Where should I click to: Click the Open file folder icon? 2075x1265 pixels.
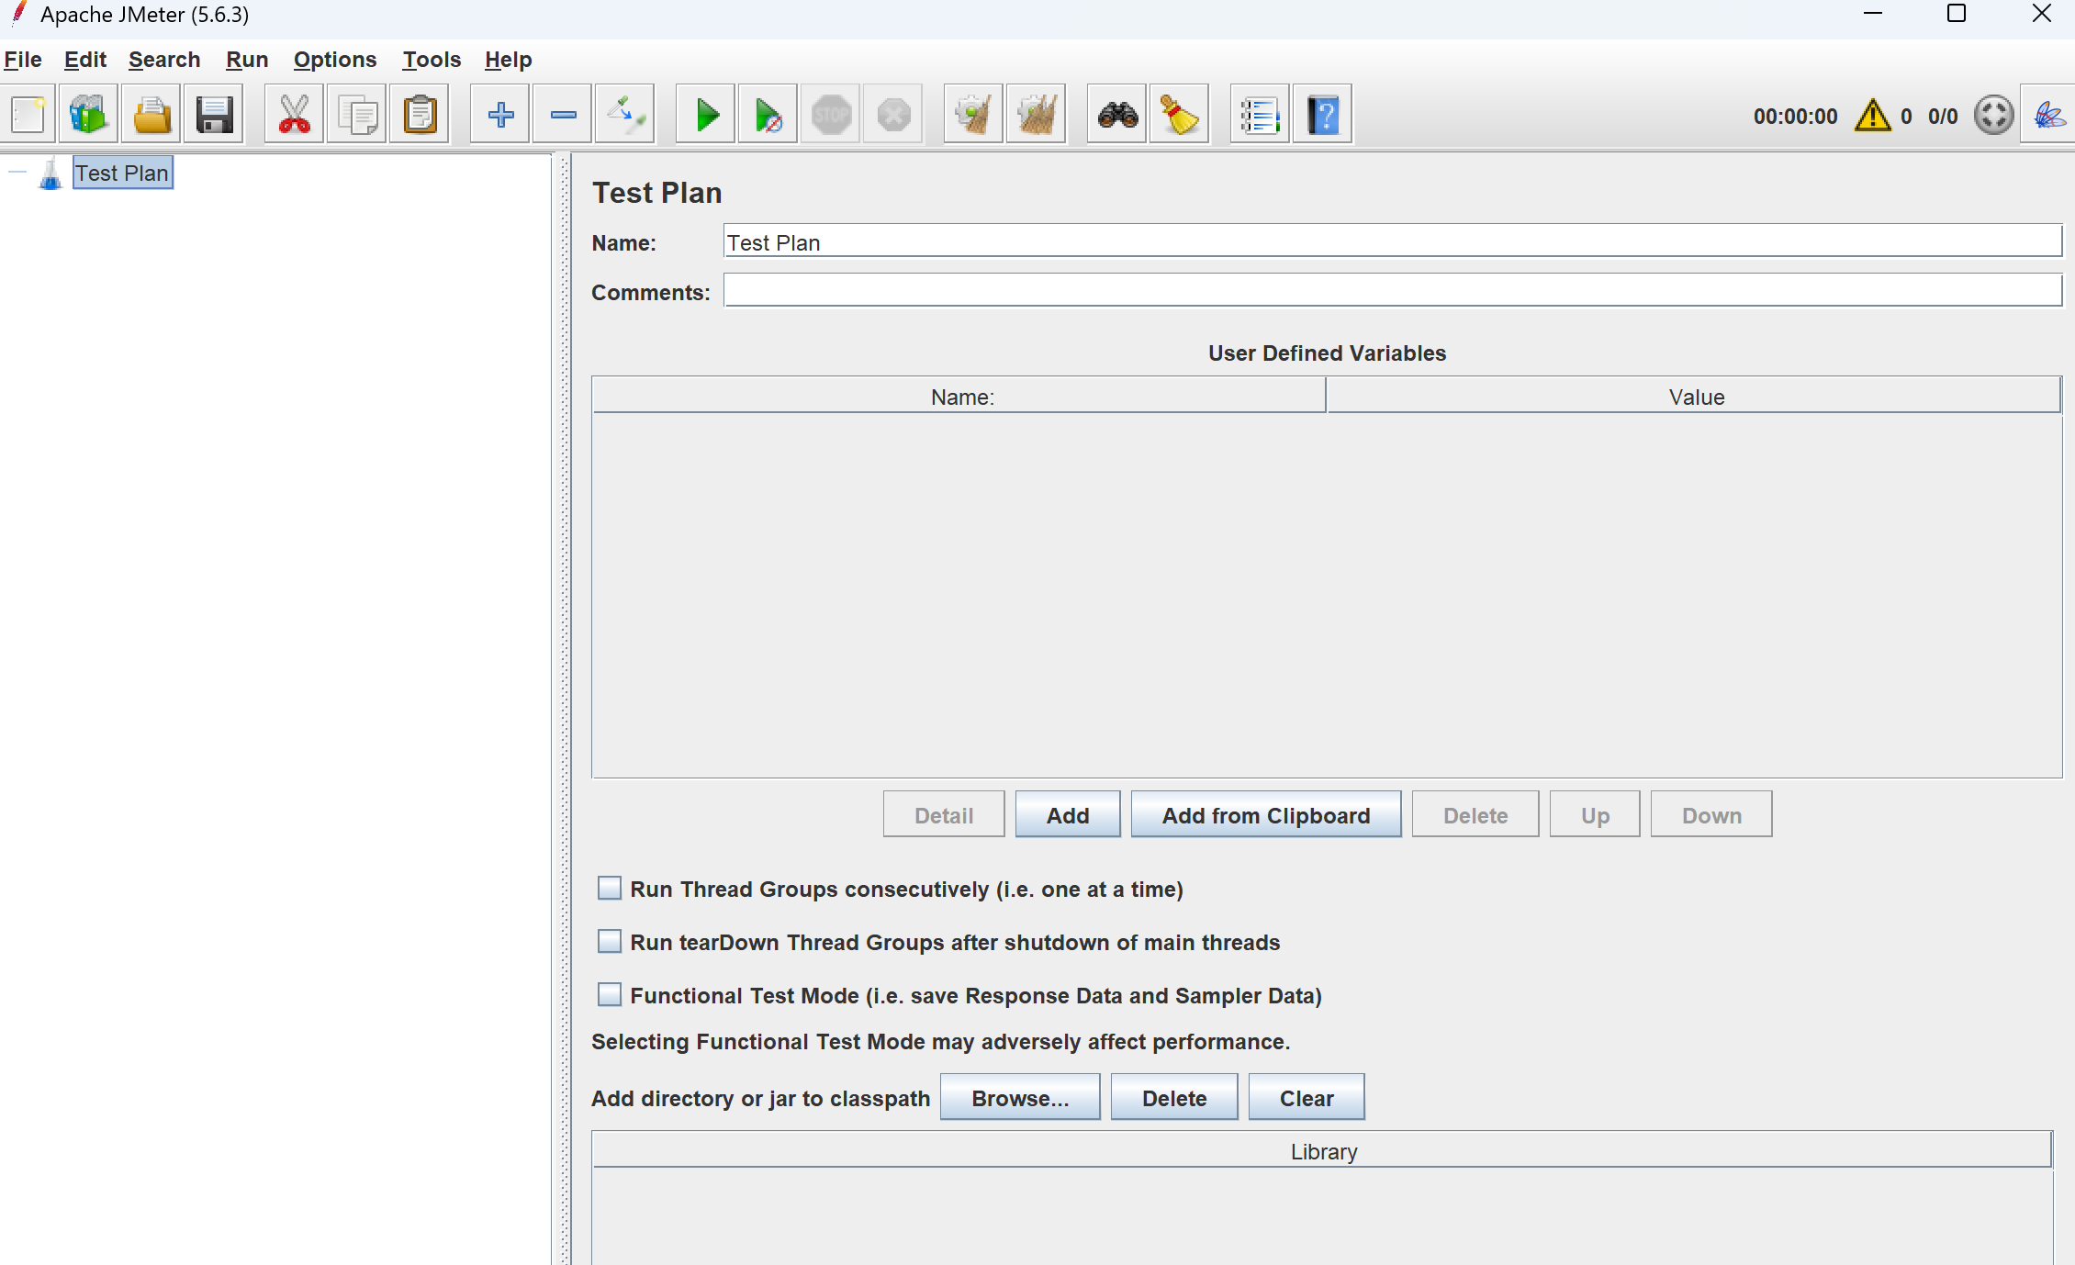(151, 115)
